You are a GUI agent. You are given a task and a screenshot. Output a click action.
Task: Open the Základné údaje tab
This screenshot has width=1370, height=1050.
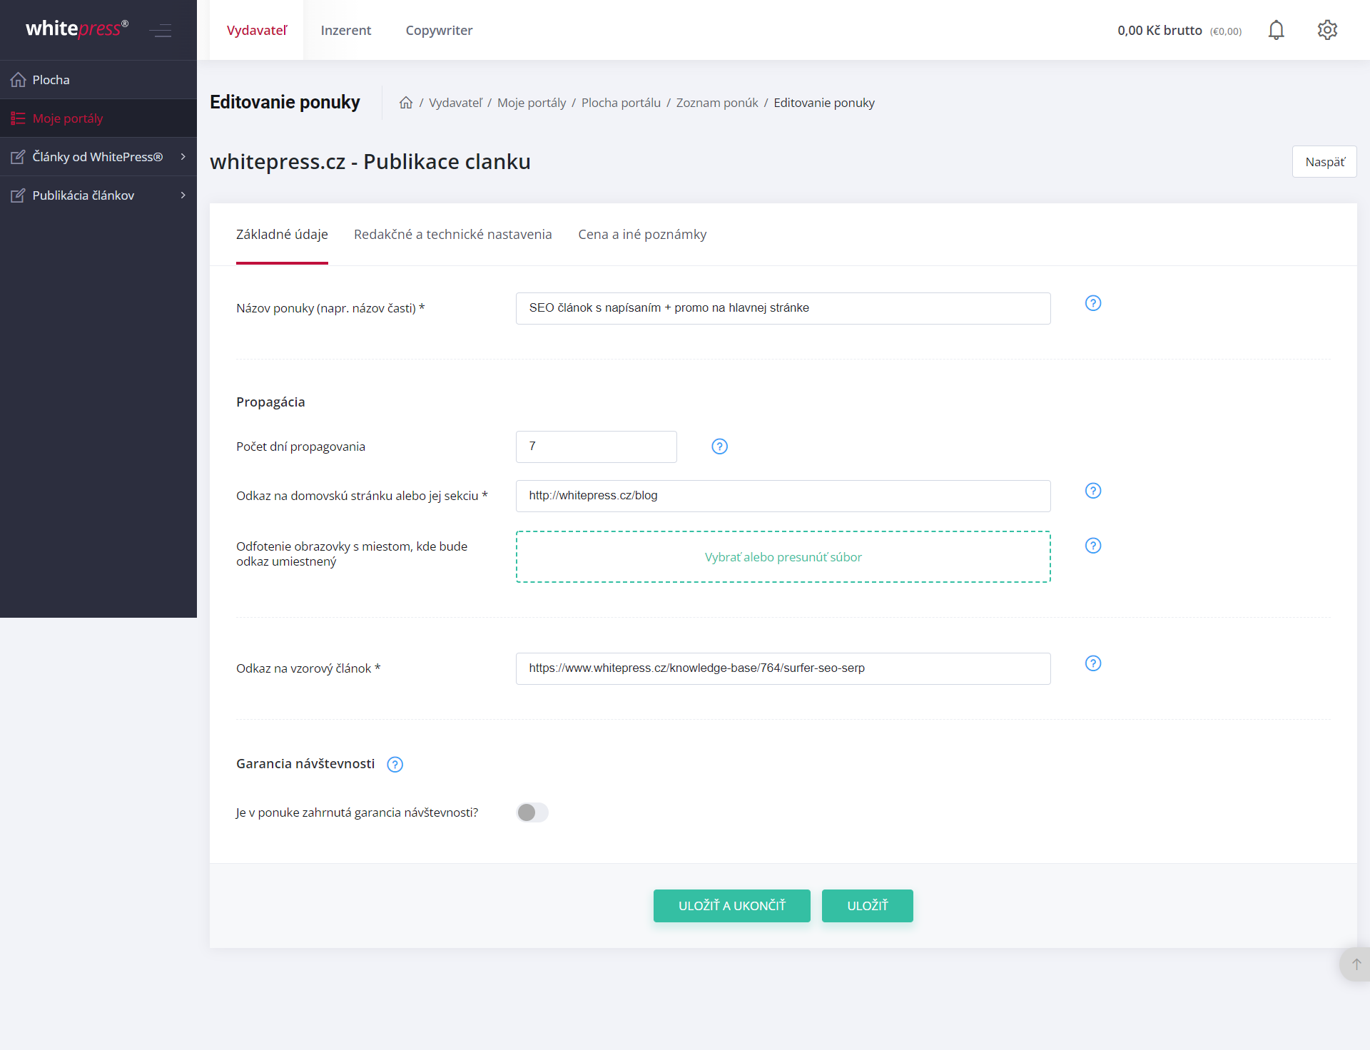(x=282, y=235)
